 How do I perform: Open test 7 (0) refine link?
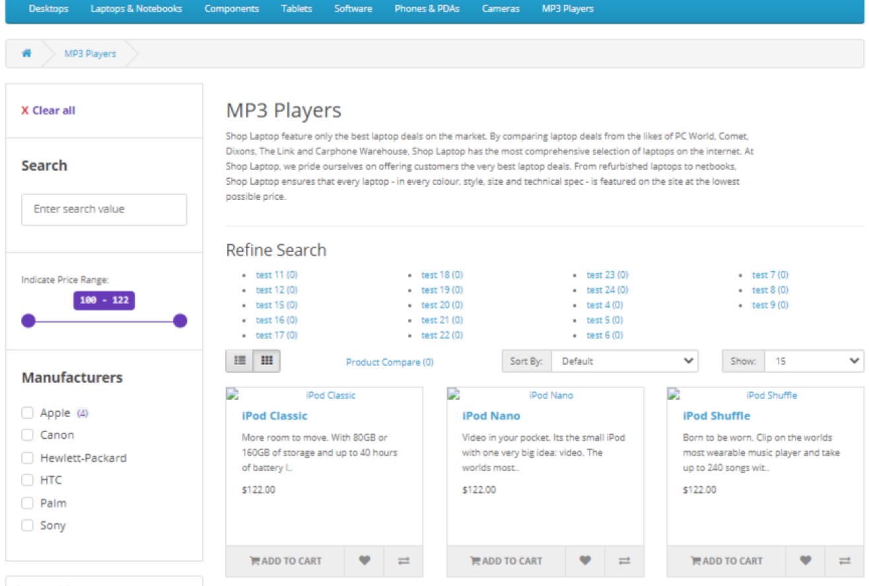(770, 275)
